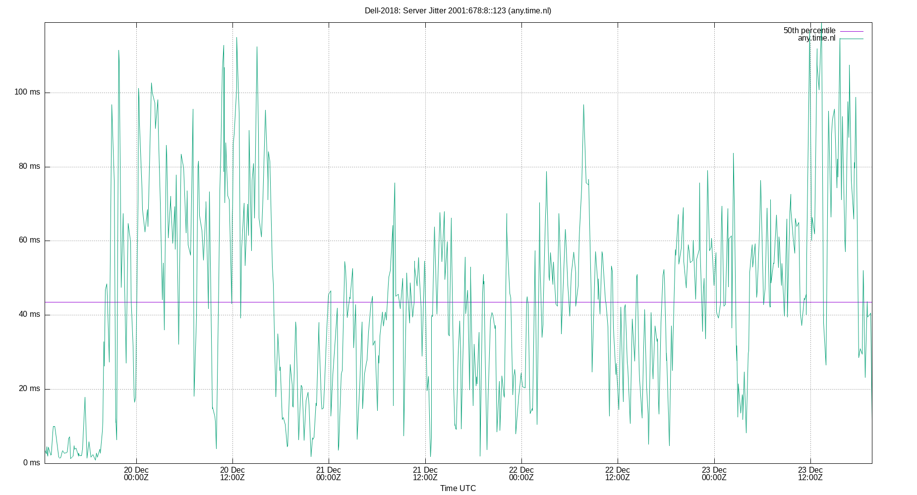Click the '23 Dec 12:00Z' tick label
Image resolution: width=917 pixels, height=495 pixels.
[809, 474]
